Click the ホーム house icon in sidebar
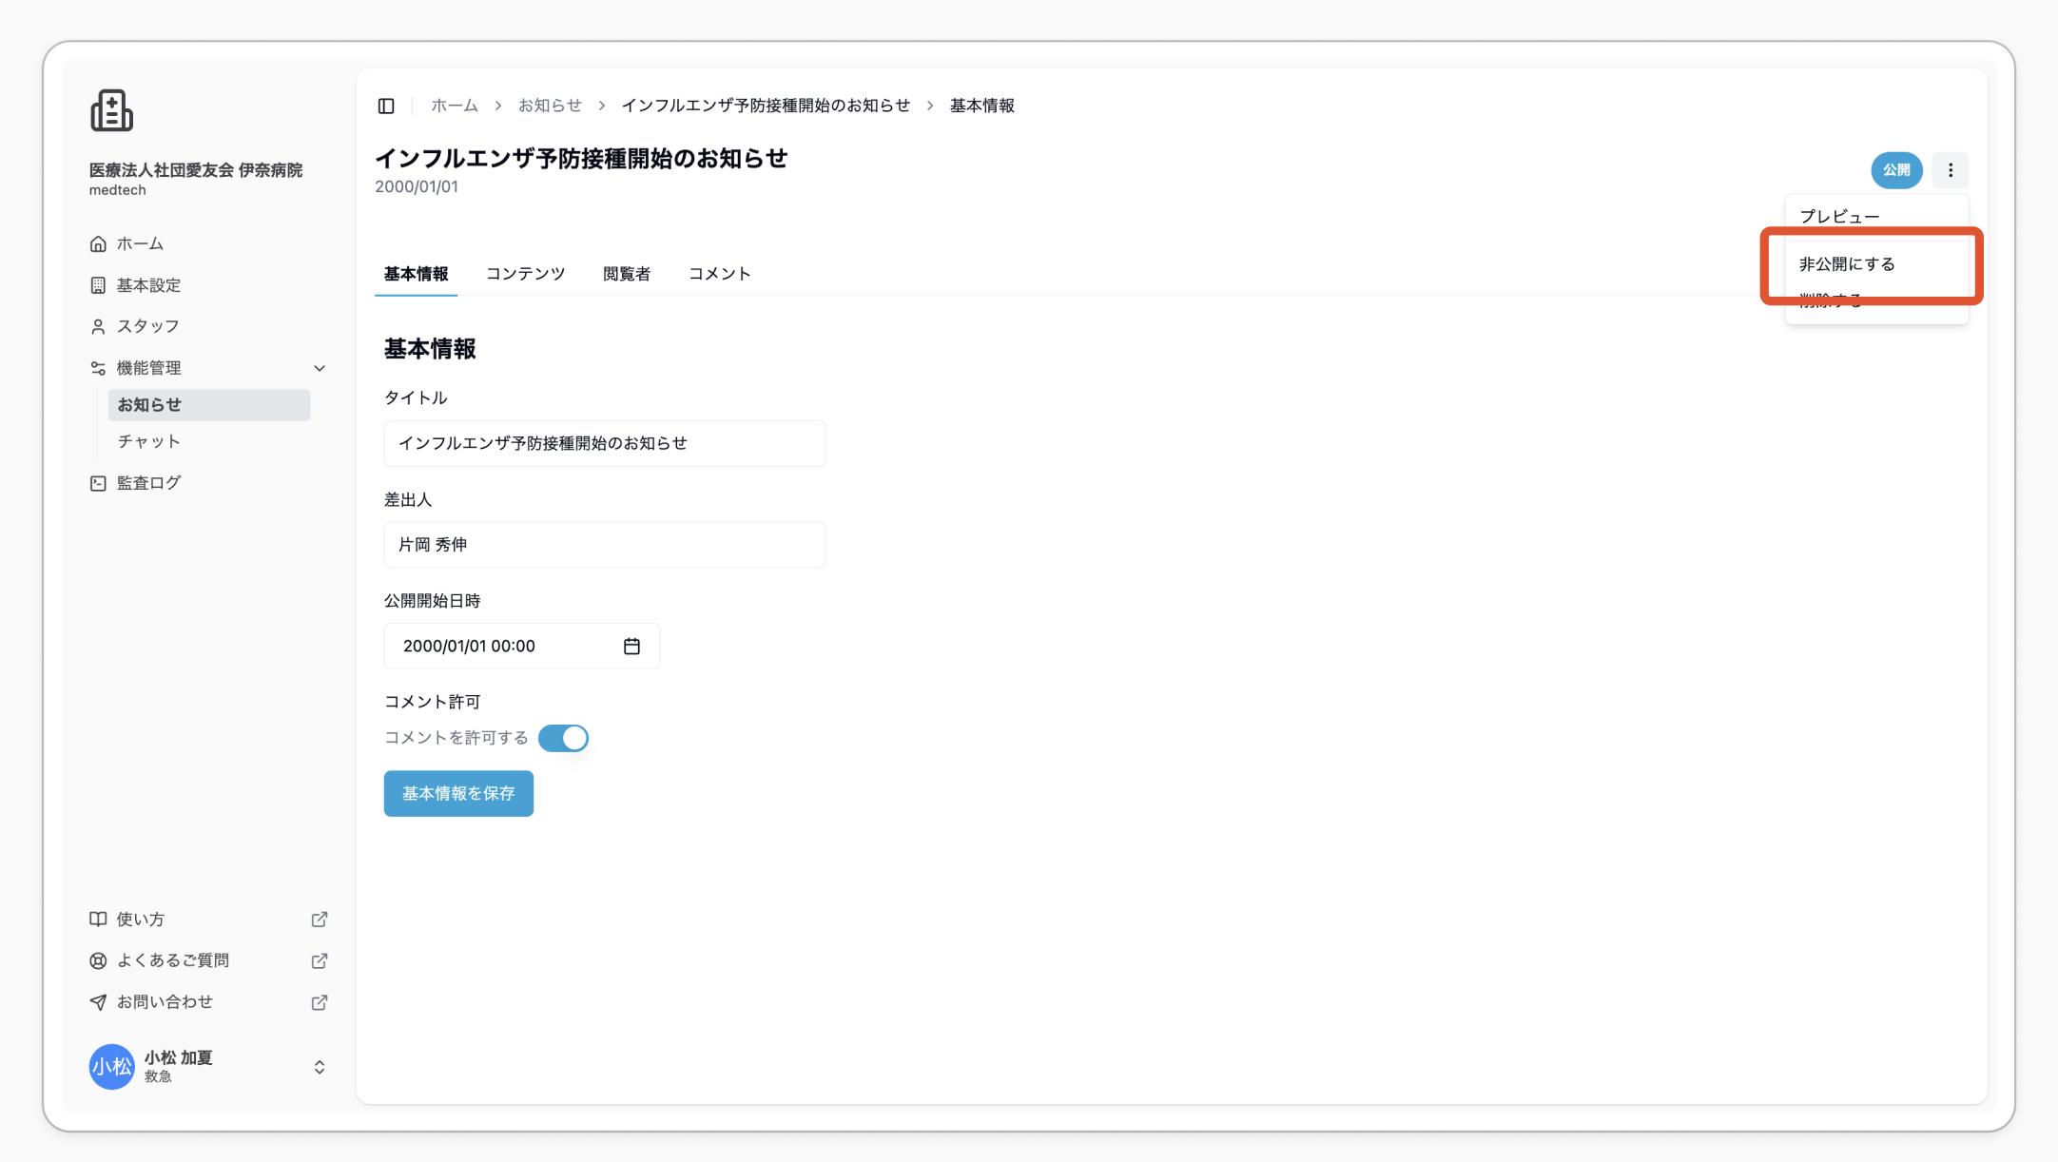The width and height of the screenshot is (2058, 1162). [x=98, y=244]
